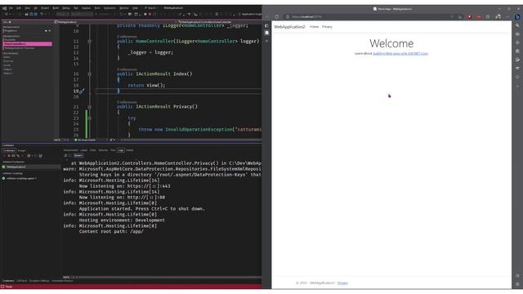Click the Stream button above the logs
This screenshot has width=523, height=294.
pyautogui.click(x=78, y=155)
